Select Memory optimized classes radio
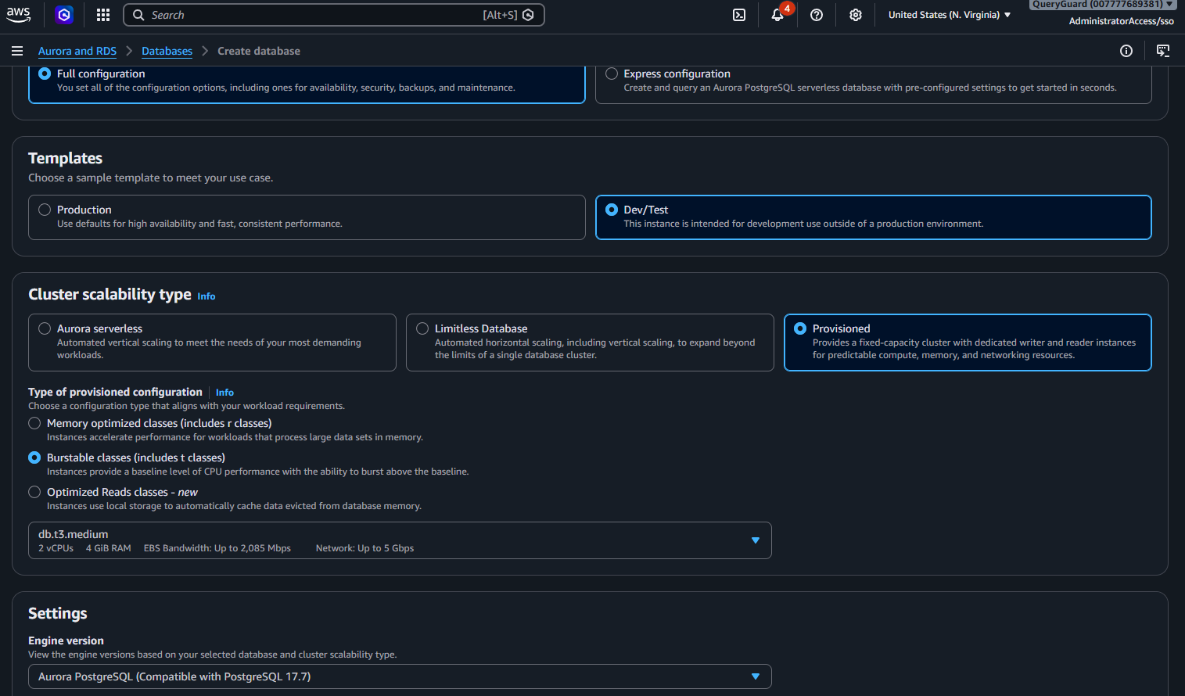1185x696 pixels. tap(34, 423)
